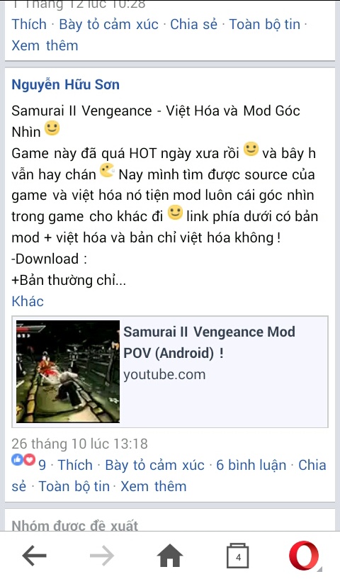
Task: Click Xem thêm under Sơn's post
Action: coord(154,486)
